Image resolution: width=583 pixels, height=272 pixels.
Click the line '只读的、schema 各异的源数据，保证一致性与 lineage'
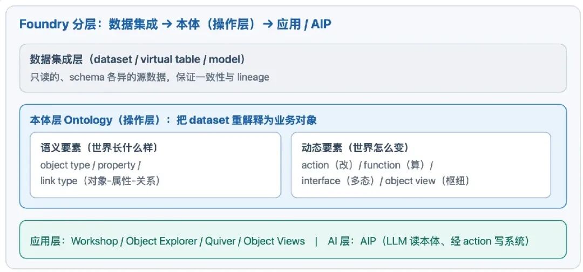[x=150, y=77]
